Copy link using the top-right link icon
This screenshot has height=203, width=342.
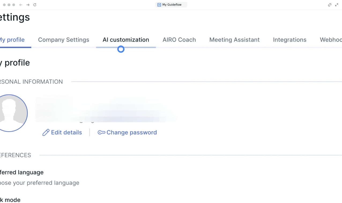330,5
